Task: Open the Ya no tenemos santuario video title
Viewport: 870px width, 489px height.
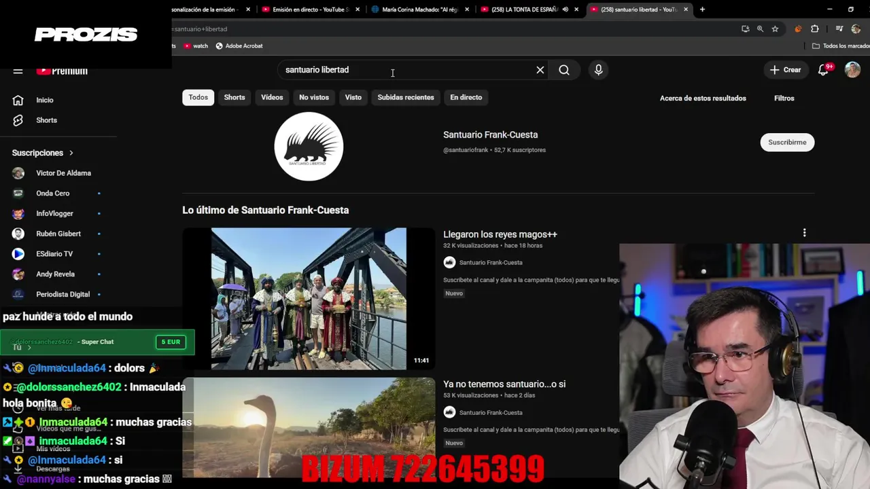Action: pos(504,384)
